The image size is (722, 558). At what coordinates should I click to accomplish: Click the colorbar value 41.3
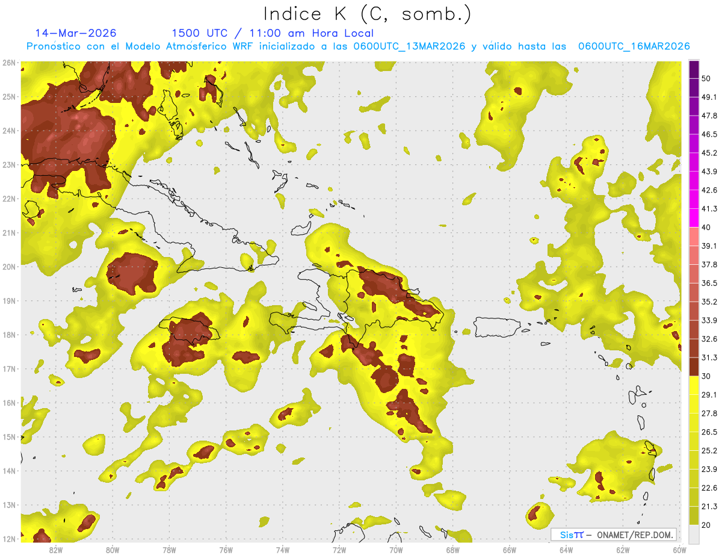(709, 209)
